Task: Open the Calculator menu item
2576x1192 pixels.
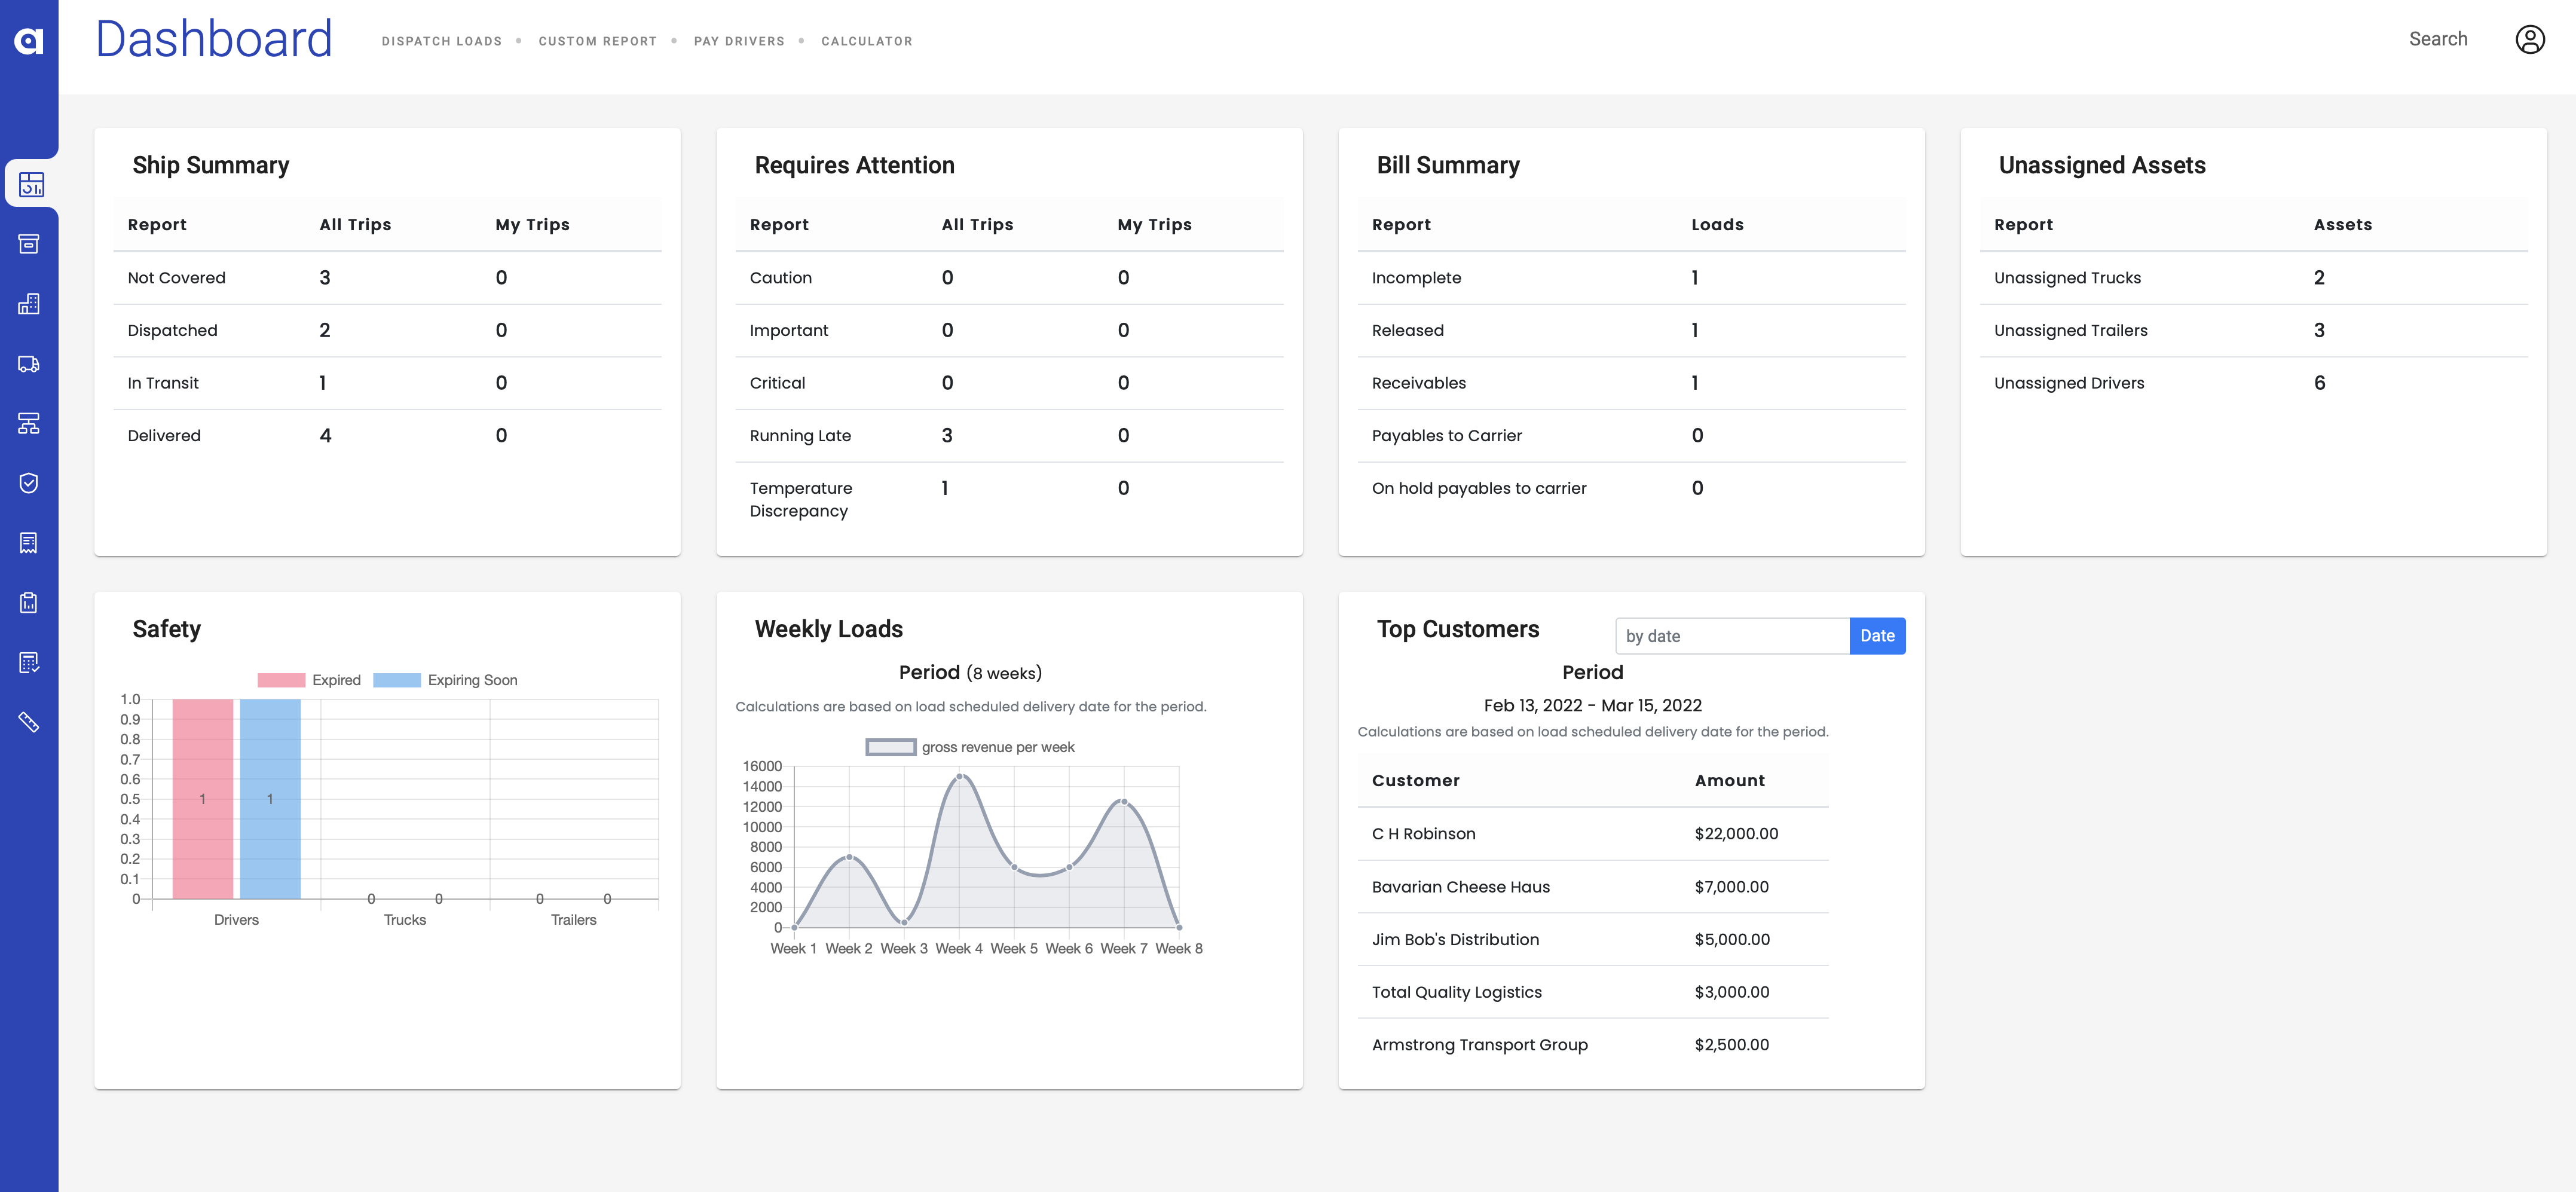Action: [x=866, y=41]
